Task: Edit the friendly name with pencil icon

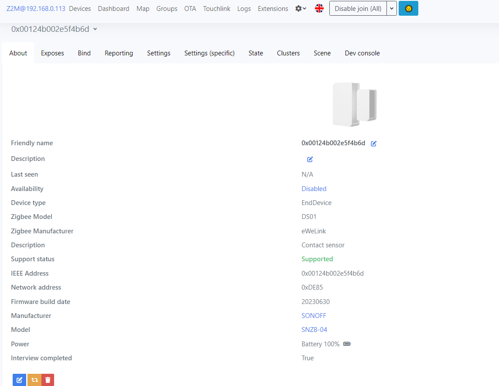Action: point(374,143)
